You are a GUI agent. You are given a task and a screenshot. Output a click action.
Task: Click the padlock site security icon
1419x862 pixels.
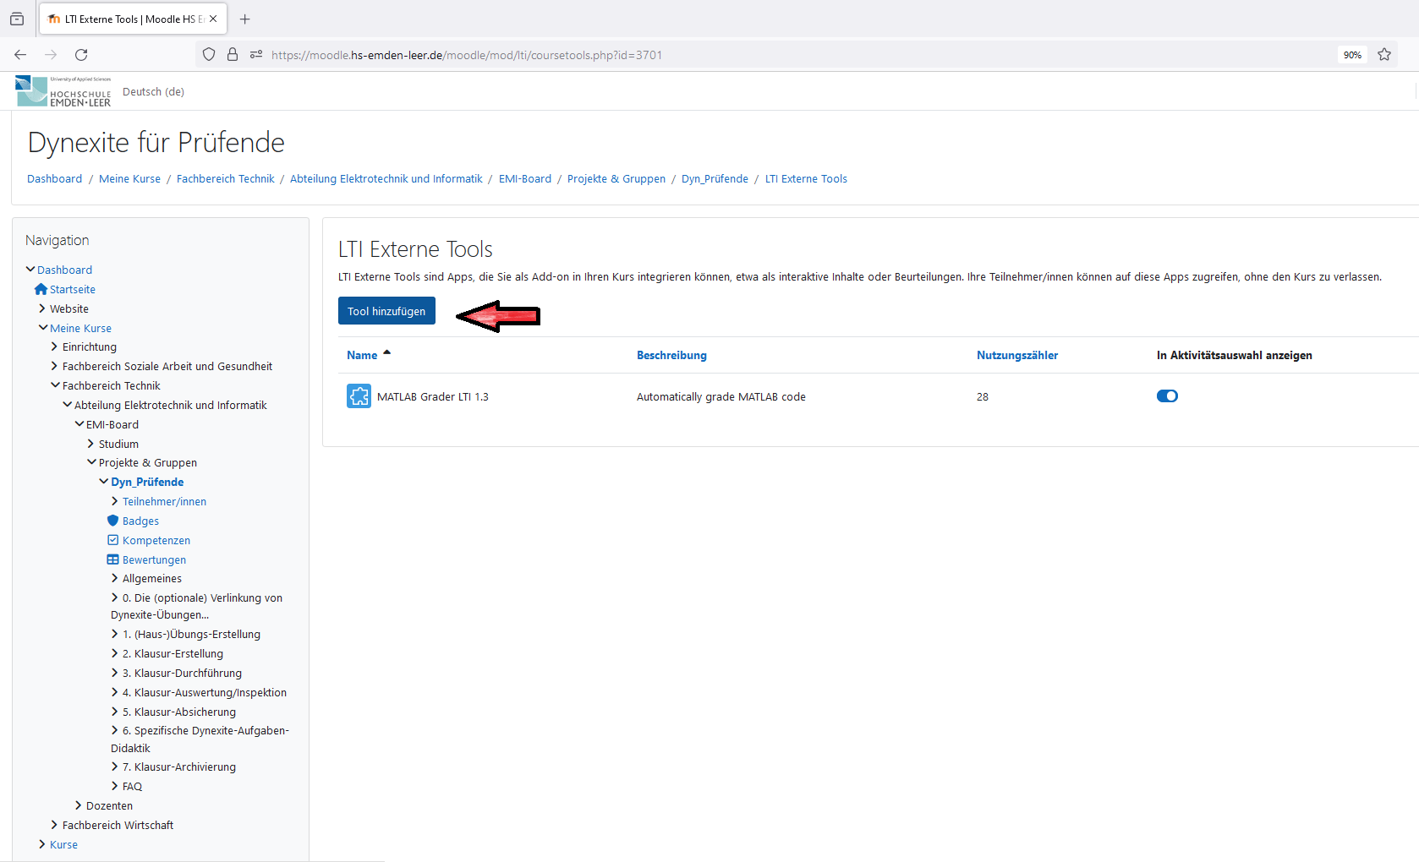(x=233, y=55)
